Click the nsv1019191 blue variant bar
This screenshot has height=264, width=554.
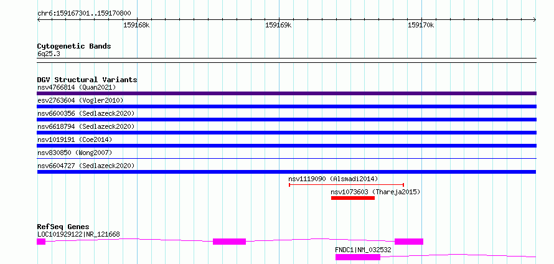coord(286,146)
